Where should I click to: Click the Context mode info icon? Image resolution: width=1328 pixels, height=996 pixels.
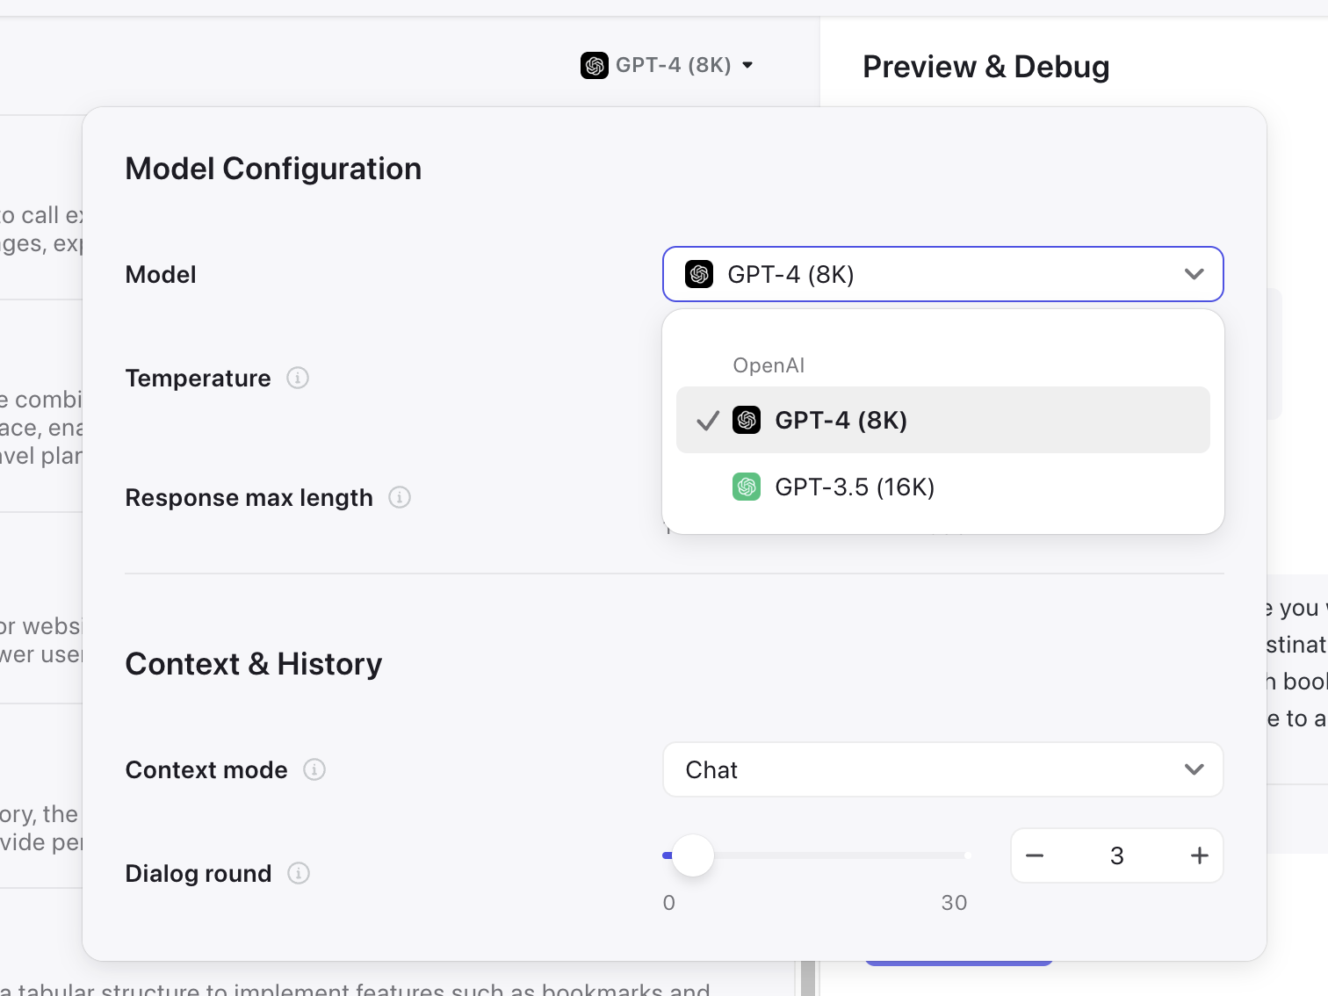(314, 769)
